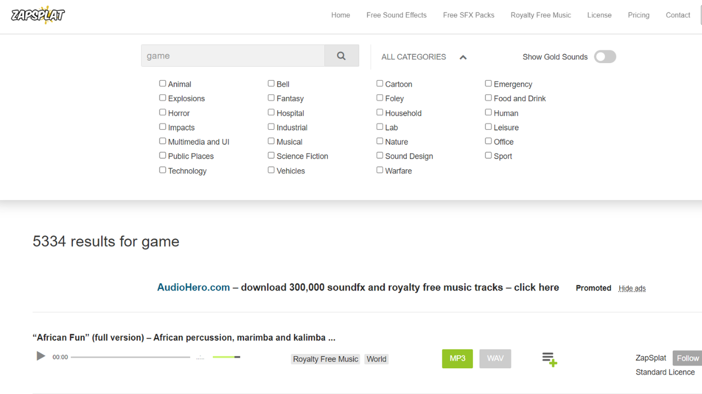Check the Hospital category checkbox

[x=271, y=112]
